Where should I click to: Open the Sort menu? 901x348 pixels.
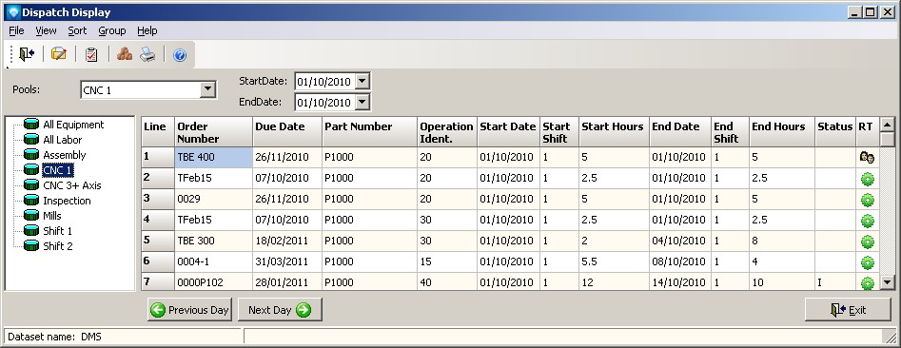pos(77,30)
